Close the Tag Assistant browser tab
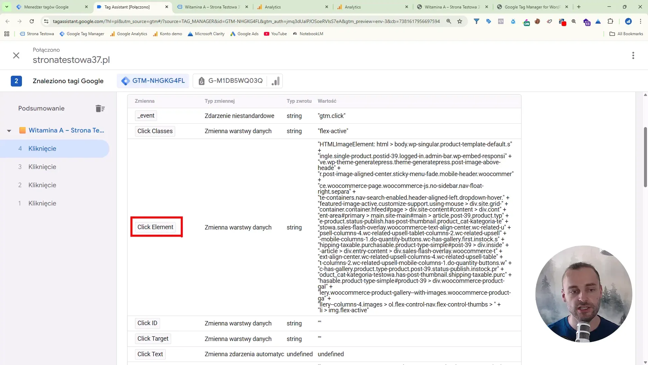 click(167, 7)
